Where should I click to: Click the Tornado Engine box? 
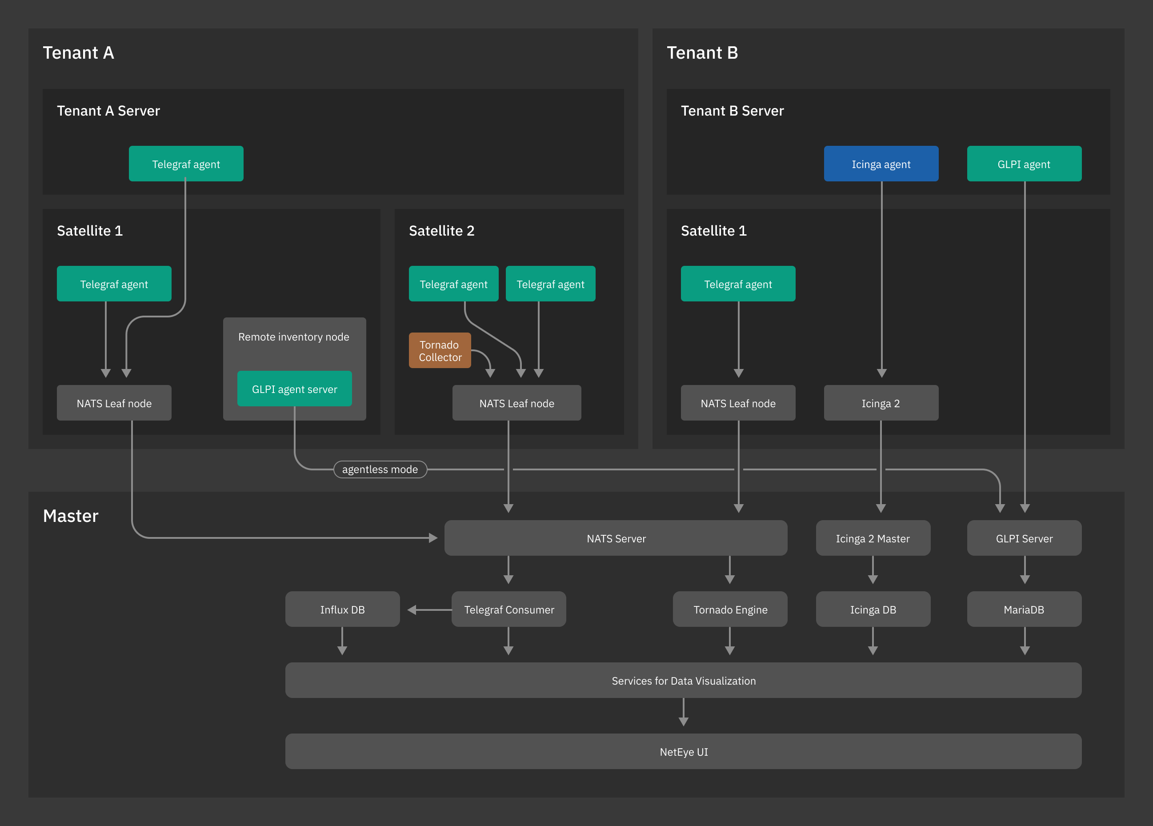coord(730,609)
